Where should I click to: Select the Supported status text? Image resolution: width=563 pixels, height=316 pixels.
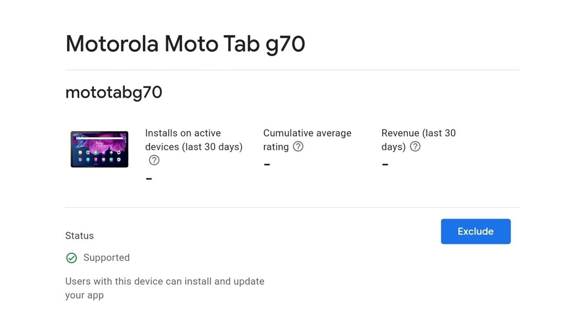coord(106,258)
